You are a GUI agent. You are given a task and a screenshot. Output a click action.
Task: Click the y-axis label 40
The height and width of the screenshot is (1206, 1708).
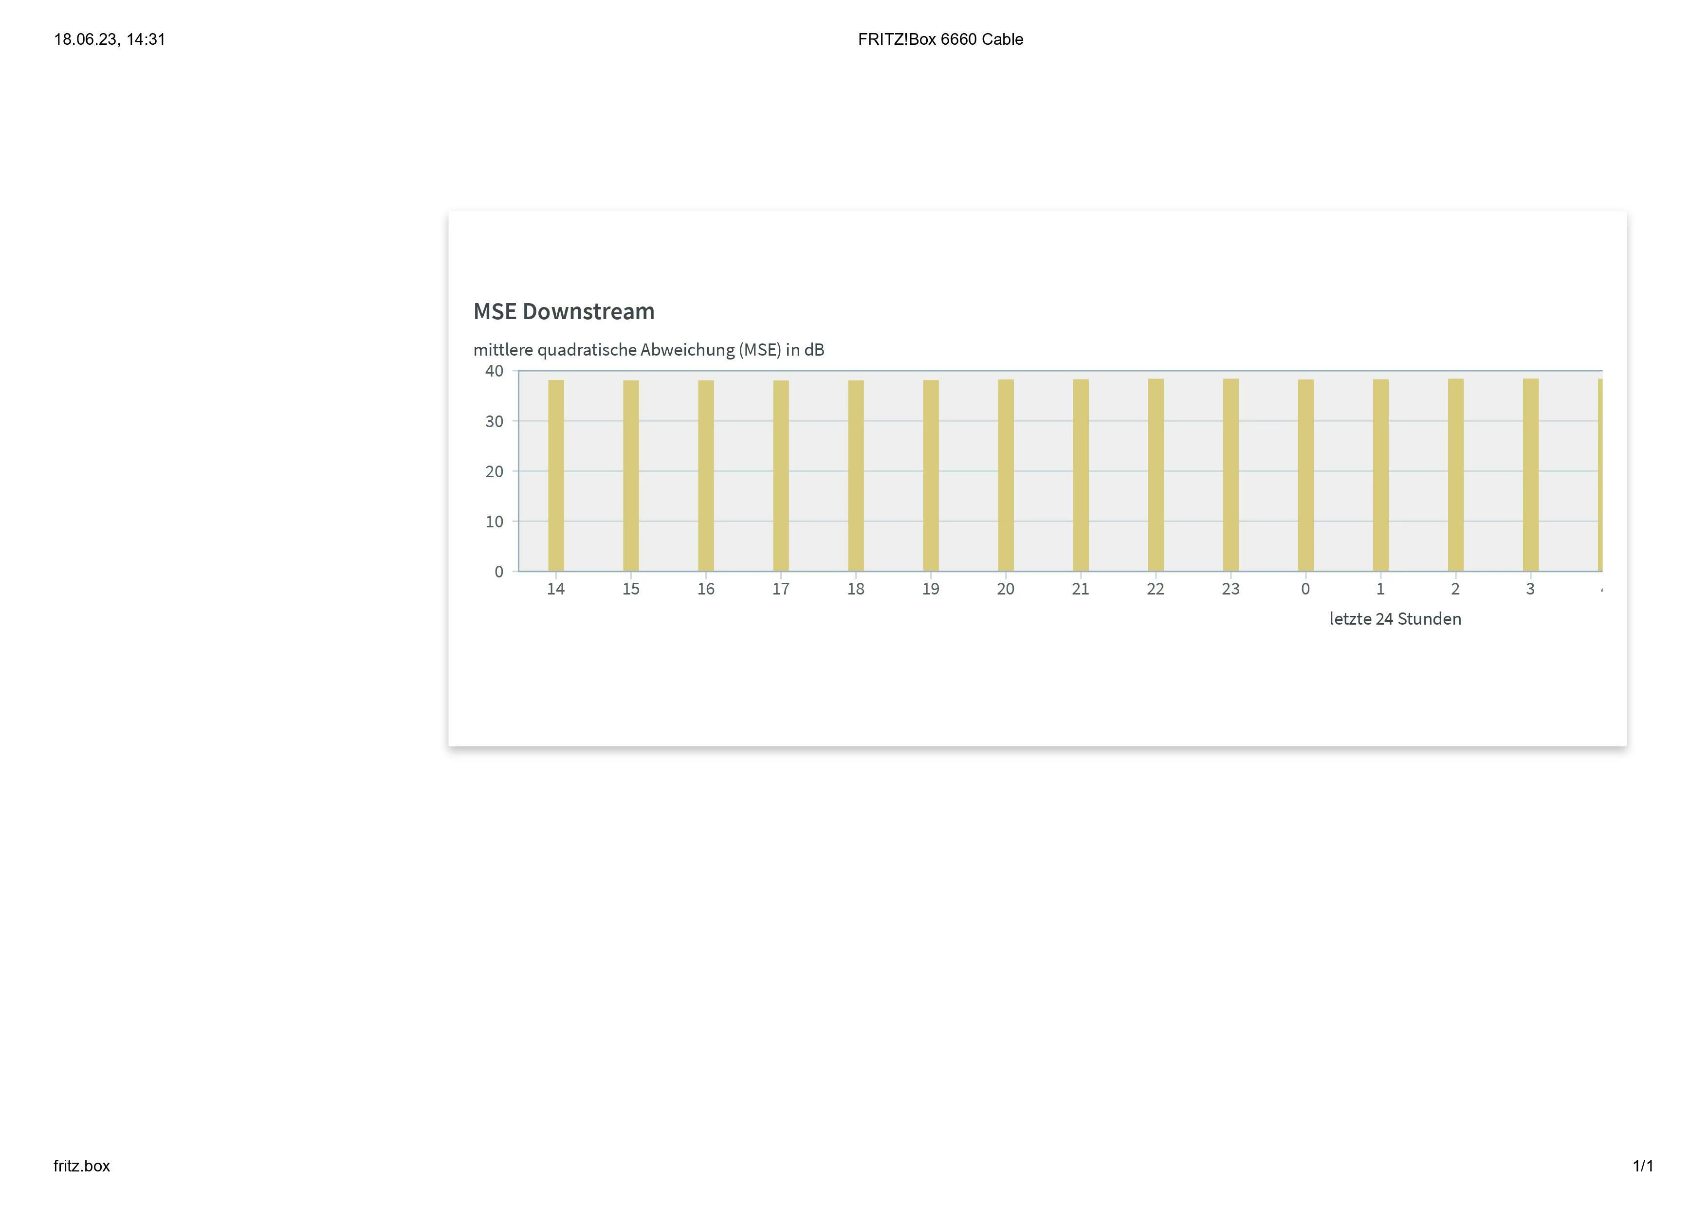[494, 371]
